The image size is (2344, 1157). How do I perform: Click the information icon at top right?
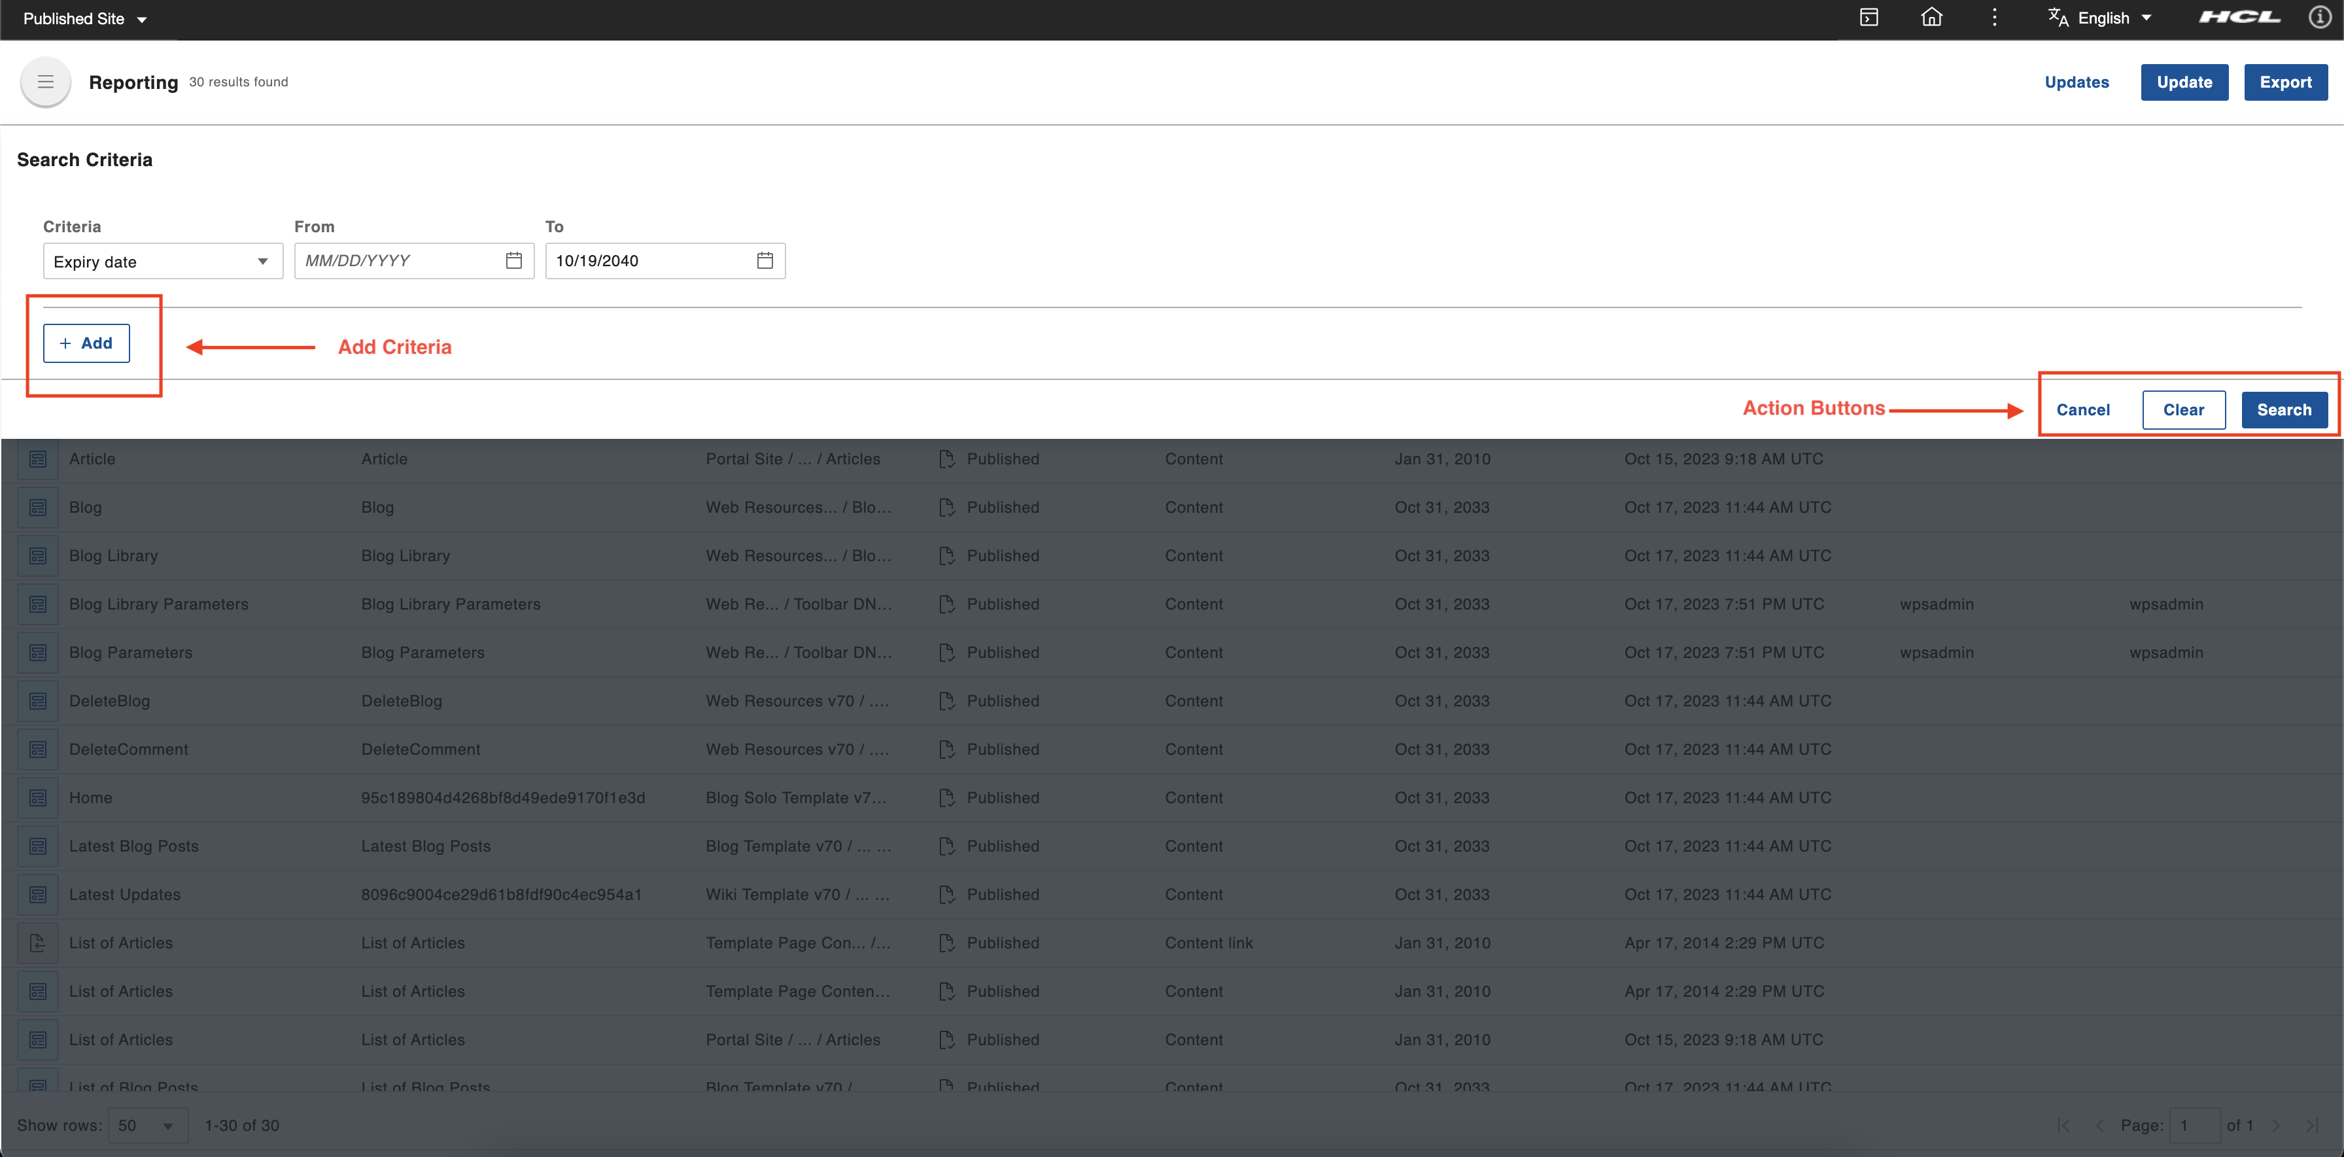click(2319, 17)
